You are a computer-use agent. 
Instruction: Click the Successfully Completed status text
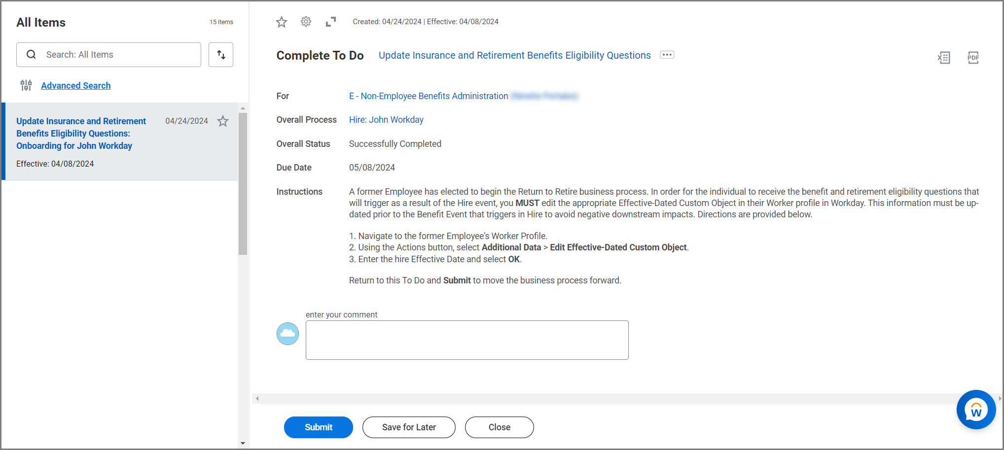[395, 144]
